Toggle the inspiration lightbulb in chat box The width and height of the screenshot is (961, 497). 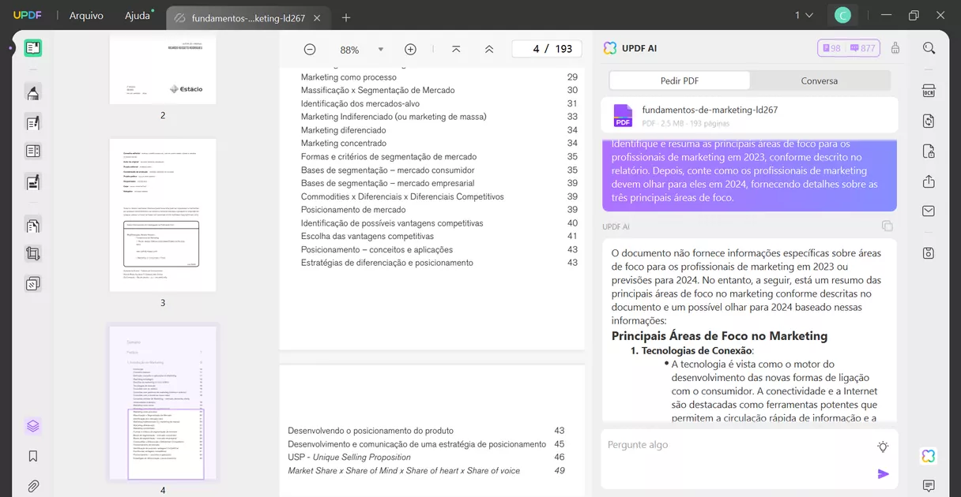[882, 446]
